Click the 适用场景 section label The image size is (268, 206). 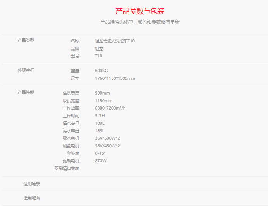click(x=32, y=184)
